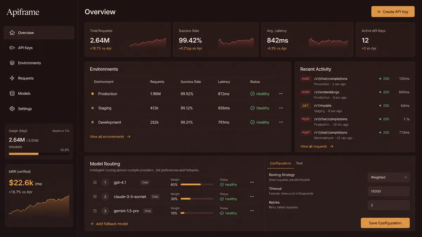Image resolution: width=422 pixels, height=237 pixels.
Task: Click the 1.98M requests cell
Action: point(155,94)
